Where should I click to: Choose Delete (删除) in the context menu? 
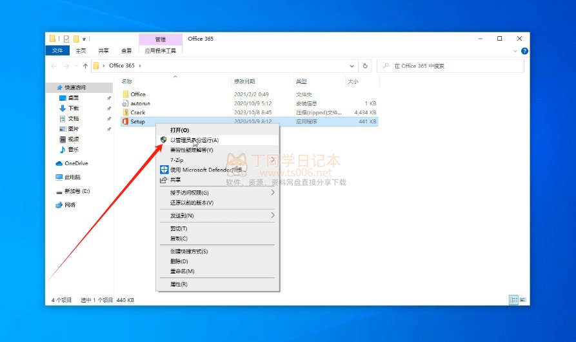[217, 261]
